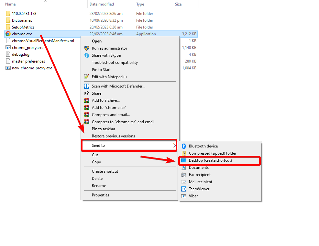319x246 pixels.
Task: Expand the "Send to" submenu arrow
Action: tap(175, 146)
